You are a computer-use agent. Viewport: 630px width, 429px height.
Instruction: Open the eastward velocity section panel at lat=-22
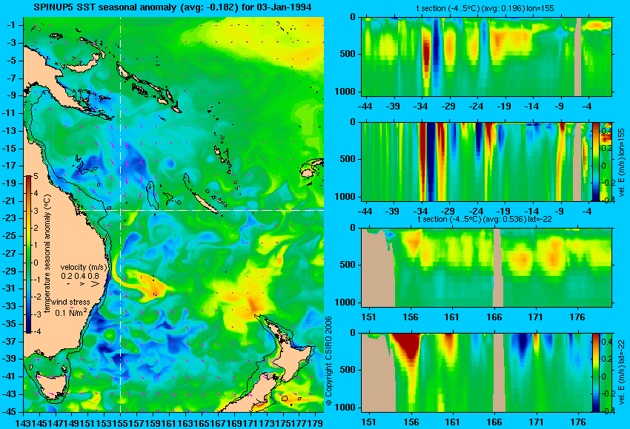tap(487, 373)
